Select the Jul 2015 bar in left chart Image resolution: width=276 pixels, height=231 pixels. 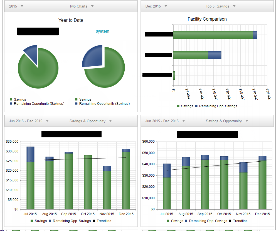(30, 178)
